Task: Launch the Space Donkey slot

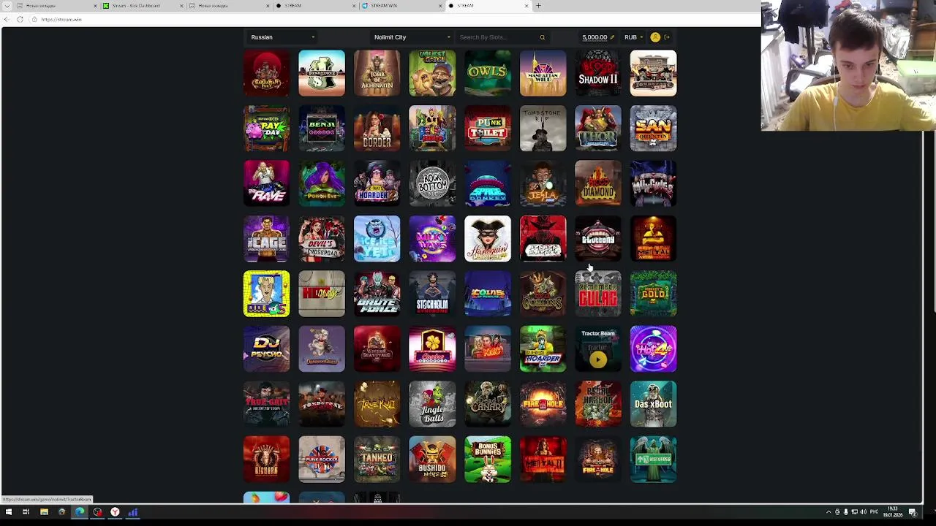Action: (x=488, y=183)
